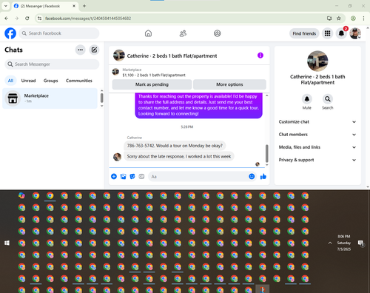Click Catherine's avatar beside her message
Viewport: 370px width, 293px height.
(x=117, y=157)
